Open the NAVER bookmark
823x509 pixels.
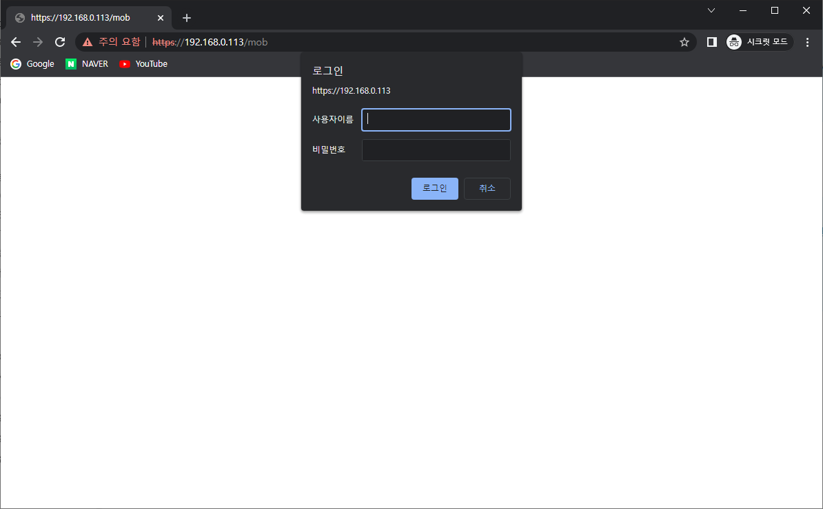tap(87, 64)
